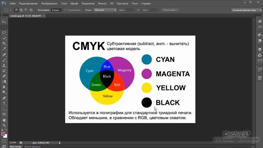This screenshot has height=148, width=263.
Task: Open the Основная рабочая среда workspace dropdown
Action: tap(247, 10)
